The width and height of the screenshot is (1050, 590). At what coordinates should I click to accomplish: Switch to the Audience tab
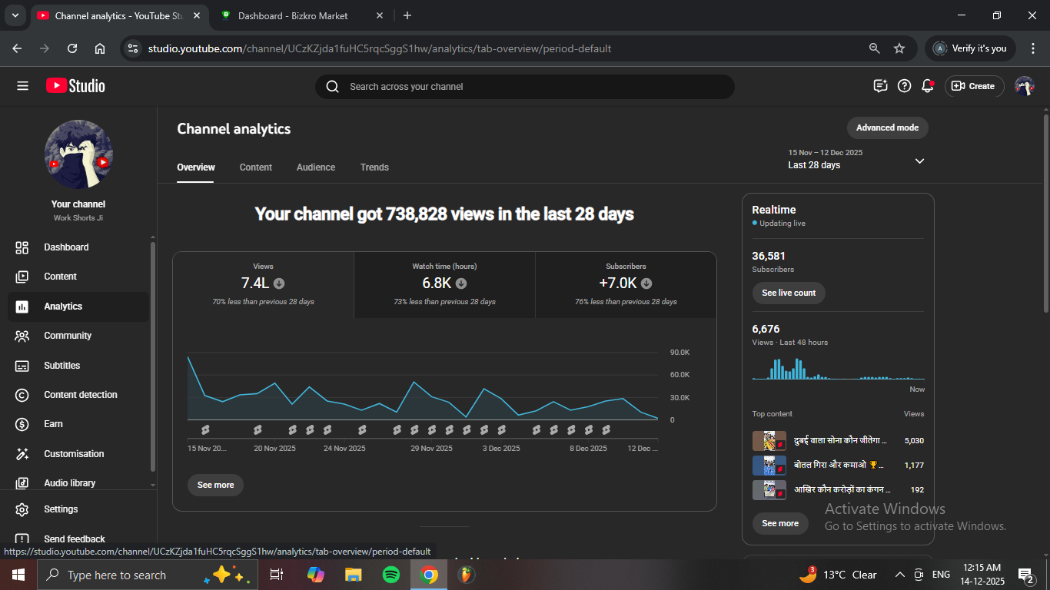coord(316,167)
